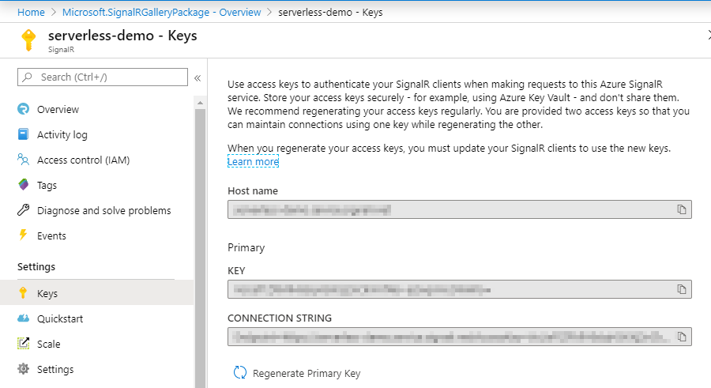Click the gear icon beside Settings
Image resolution: width=711 pixels, height=388 pixels.
pos(23,369)
